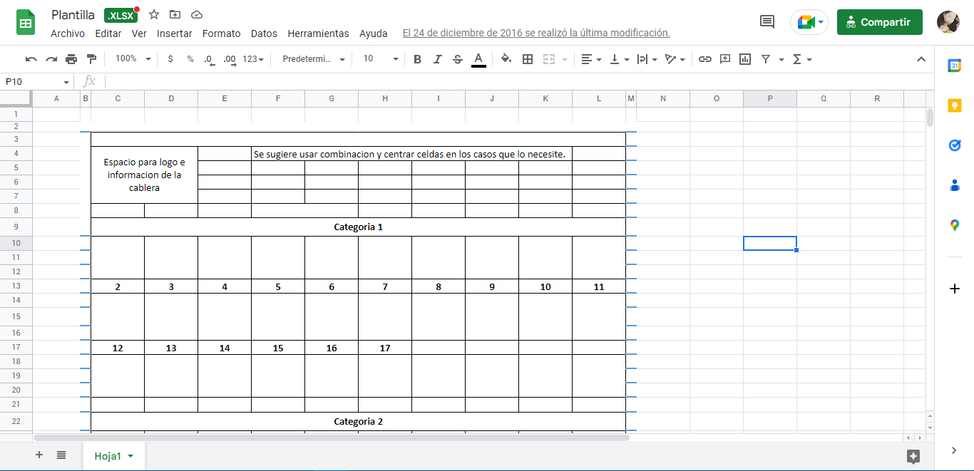Open Google Calendar in side panel
Screen dimensions: 974x471
tap(955, 66)
